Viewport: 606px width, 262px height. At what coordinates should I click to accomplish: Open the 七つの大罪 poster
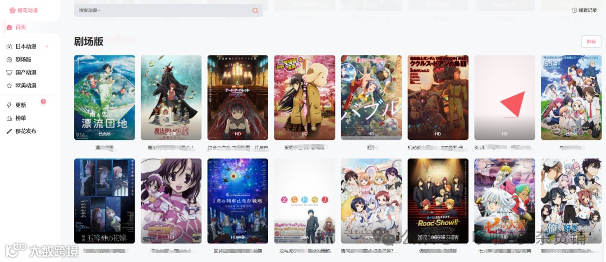tap(505, 200)
